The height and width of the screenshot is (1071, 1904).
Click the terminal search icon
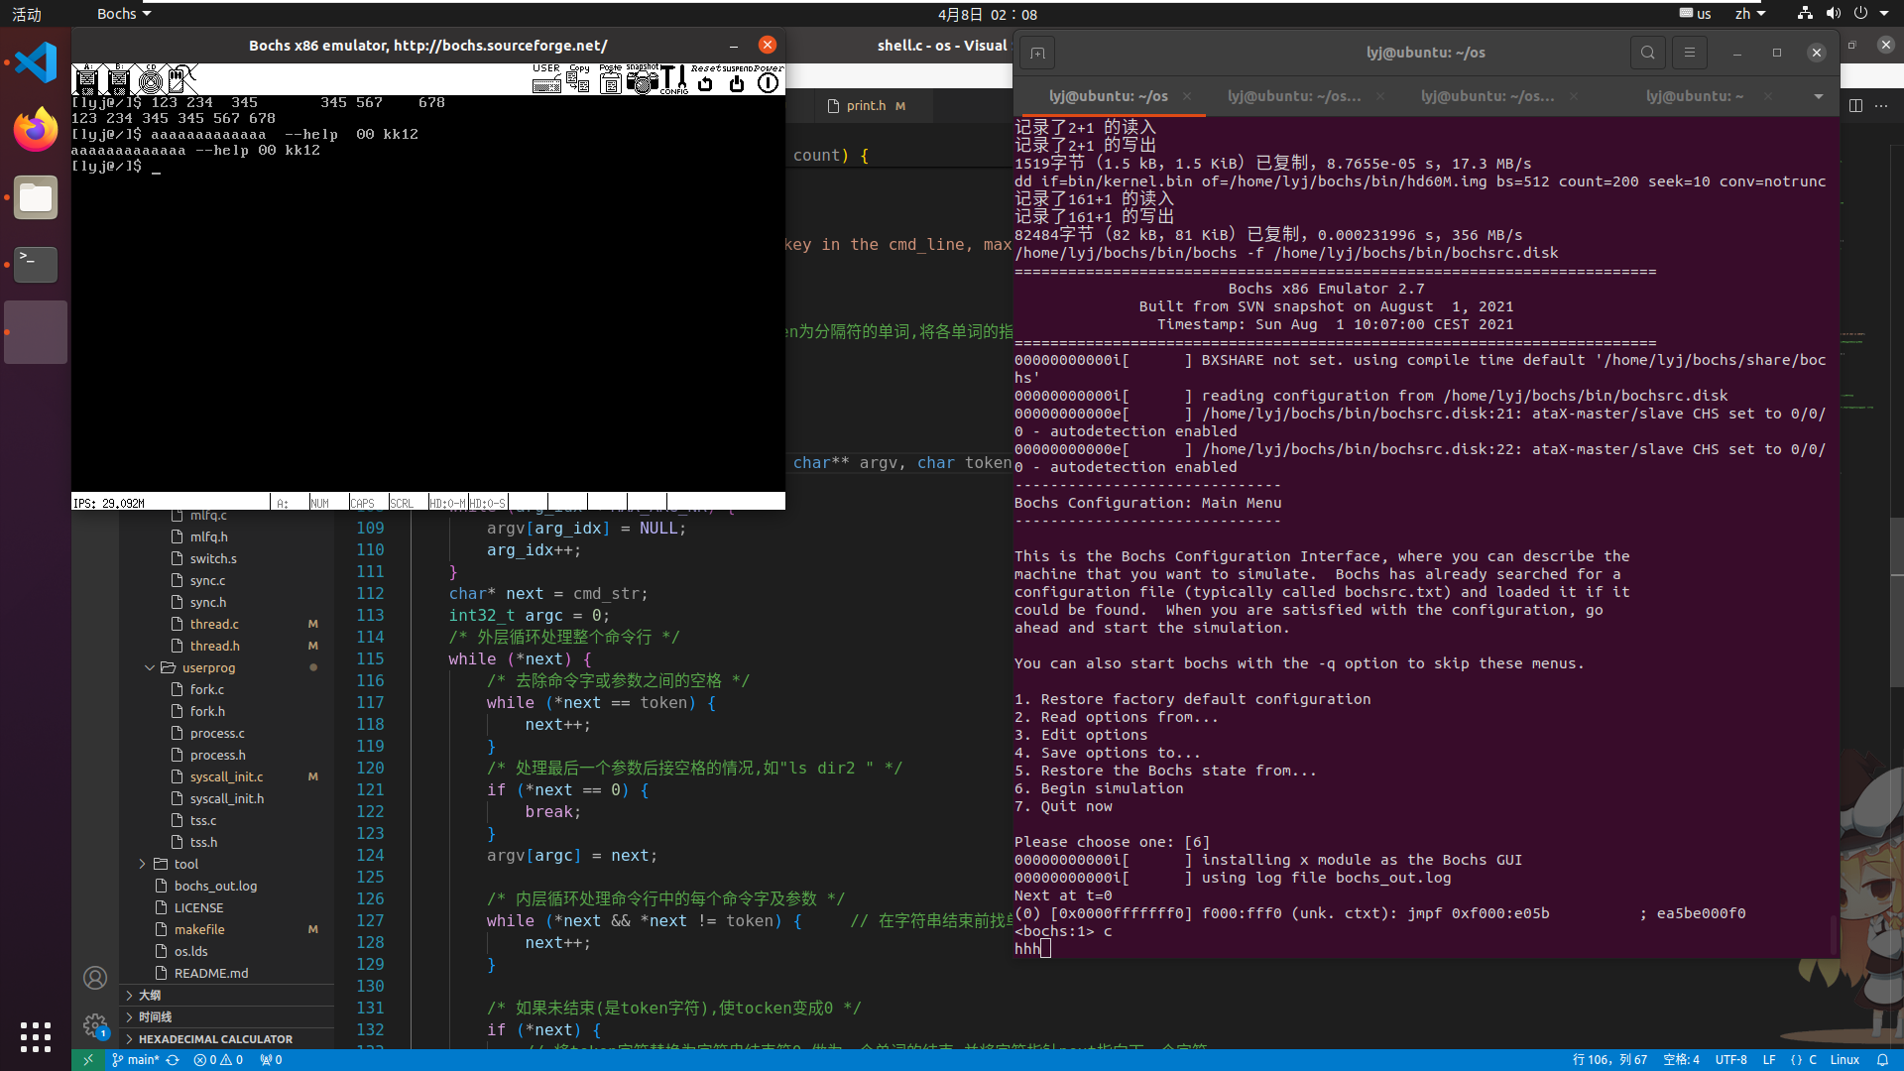[x=1647, y=53]
